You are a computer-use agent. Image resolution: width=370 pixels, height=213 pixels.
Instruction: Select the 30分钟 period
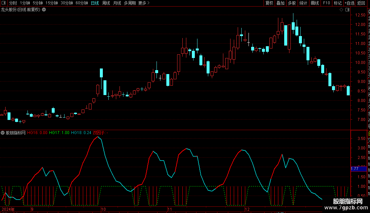tap(67, 3)
